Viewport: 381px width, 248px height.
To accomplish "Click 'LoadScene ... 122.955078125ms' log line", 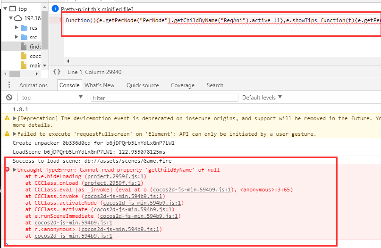I will [x=89, y=152].
